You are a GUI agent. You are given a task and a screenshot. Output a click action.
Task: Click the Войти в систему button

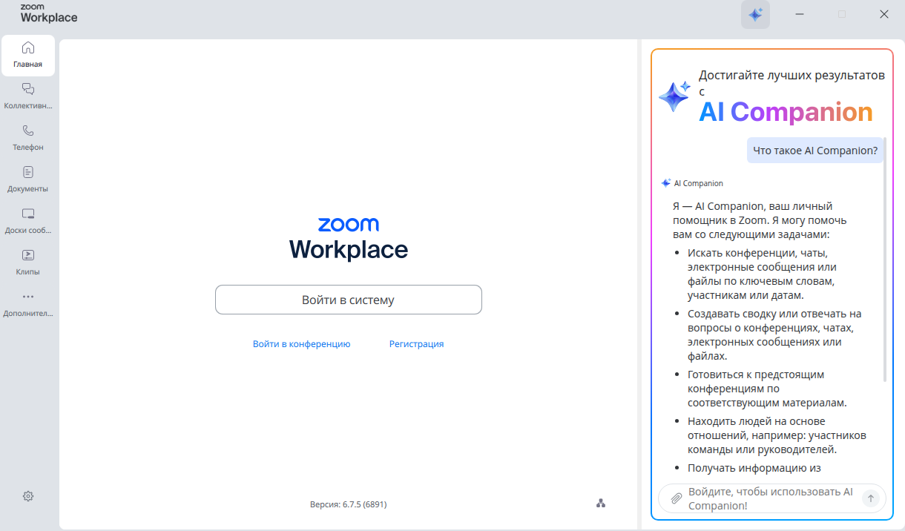click(x=348, y=300)
